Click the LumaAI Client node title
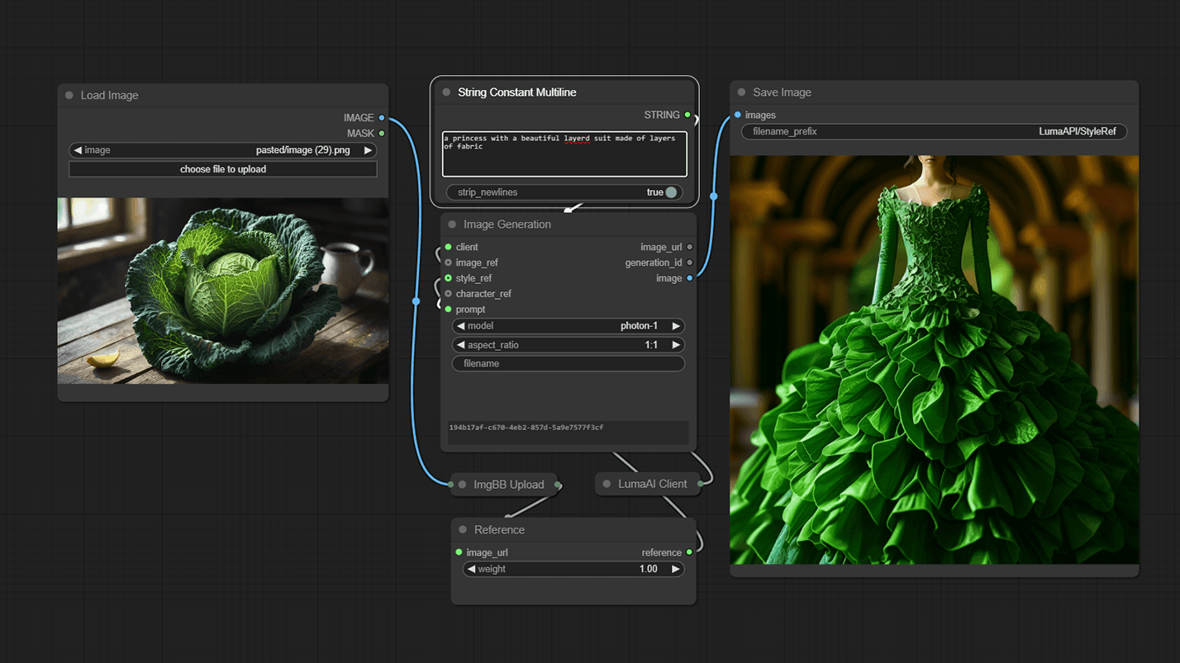The height and width of the screenshot is (663, 1180). [x=652, y=484]
